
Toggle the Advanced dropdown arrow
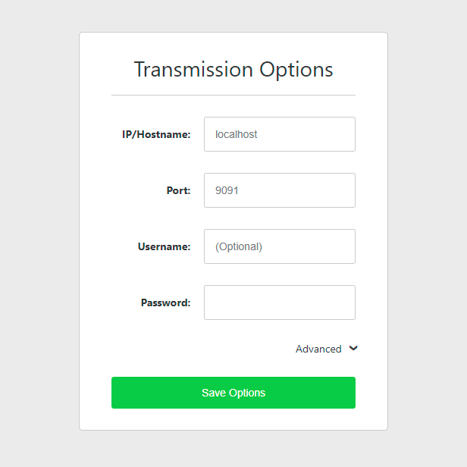pos(353,348)
